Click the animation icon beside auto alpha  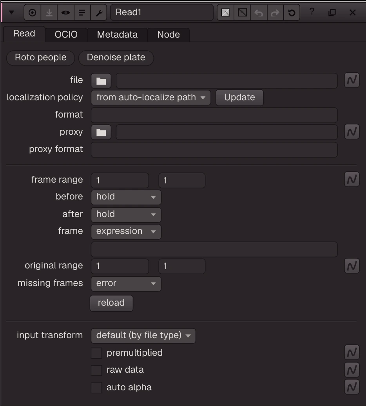(352, 387)
